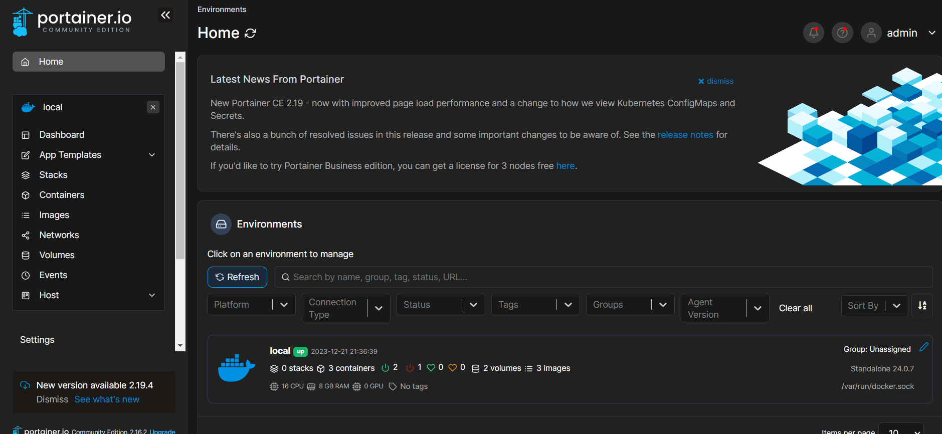This screenshot has width=942, height=434.
Task: Open the help question-mark icon
Action: coord(842,33)
